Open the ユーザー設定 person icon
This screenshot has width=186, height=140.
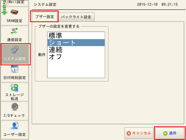[15, 126]
